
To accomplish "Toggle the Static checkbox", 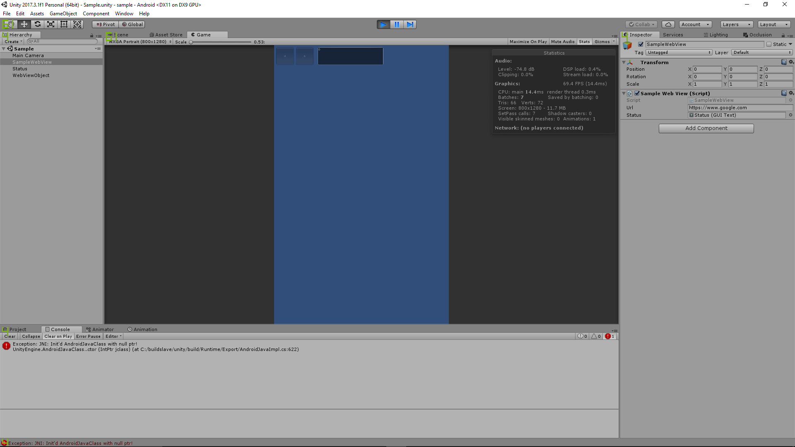I will (769, 44).
